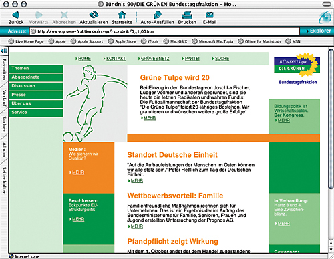Open the Verlauf side tab
Viewport: 334px width, 259px height.
[x=4, y=98]
